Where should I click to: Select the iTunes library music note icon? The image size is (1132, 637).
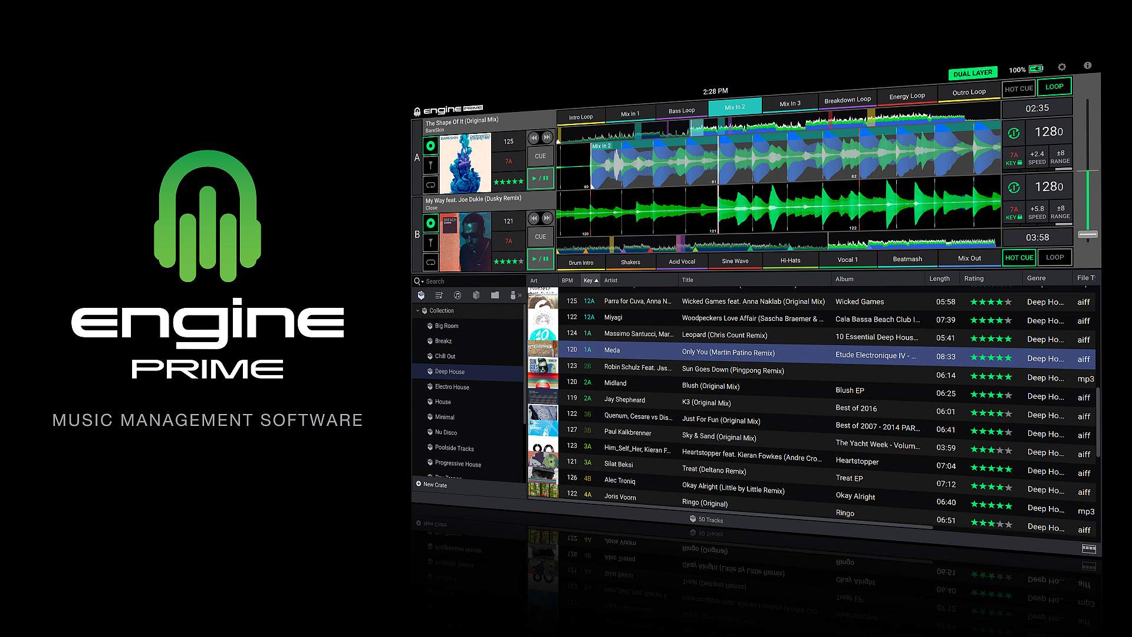click(458, 295)
